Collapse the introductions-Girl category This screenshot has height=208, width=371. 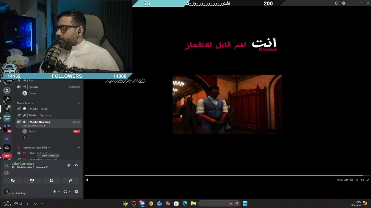coord(33,147)
